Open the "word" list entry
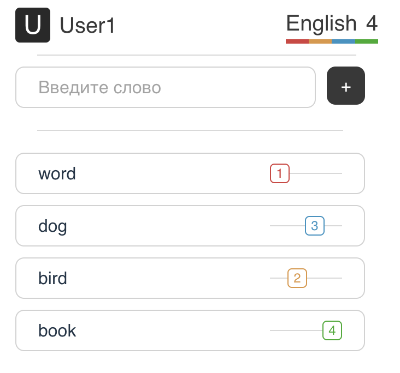The width and height of the screenshot is (400, 373). point(57,173)
